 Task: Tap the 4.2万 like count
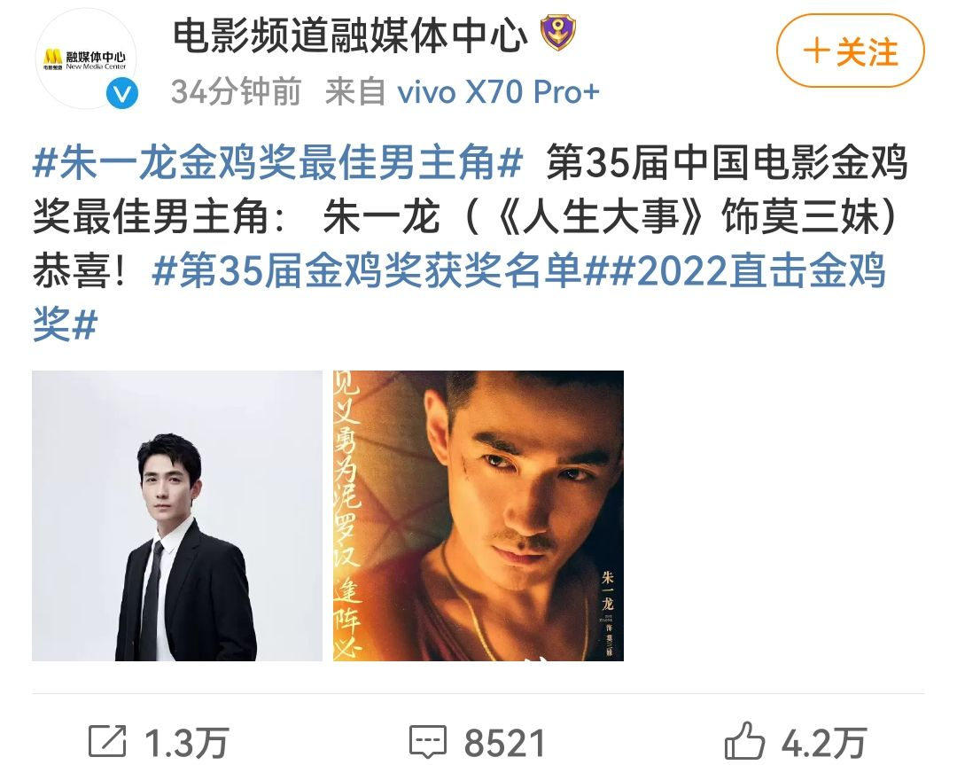(x=824, y=743)
